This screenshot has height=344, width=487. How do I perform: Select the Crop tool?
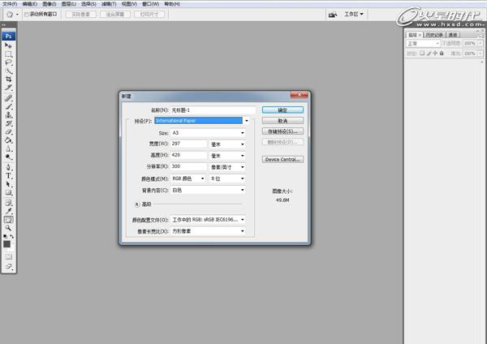(8, 80)
